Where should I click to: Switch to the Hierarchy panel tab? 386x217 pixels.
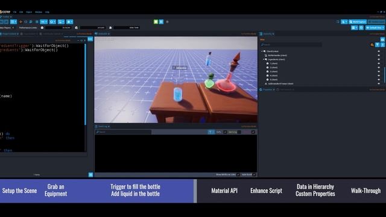[267, 34]
